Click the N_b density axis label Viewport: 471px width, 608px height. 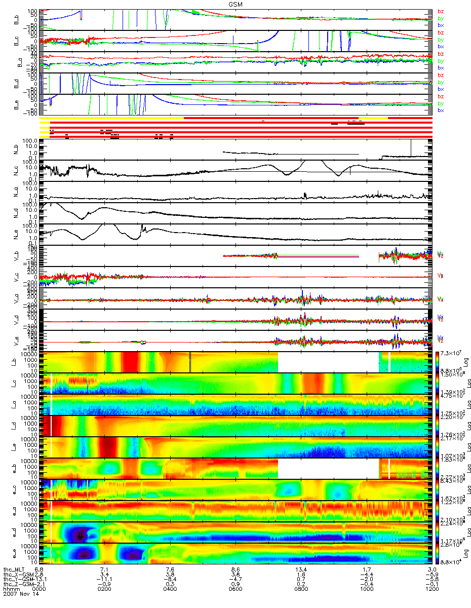[x=16, y=149]
